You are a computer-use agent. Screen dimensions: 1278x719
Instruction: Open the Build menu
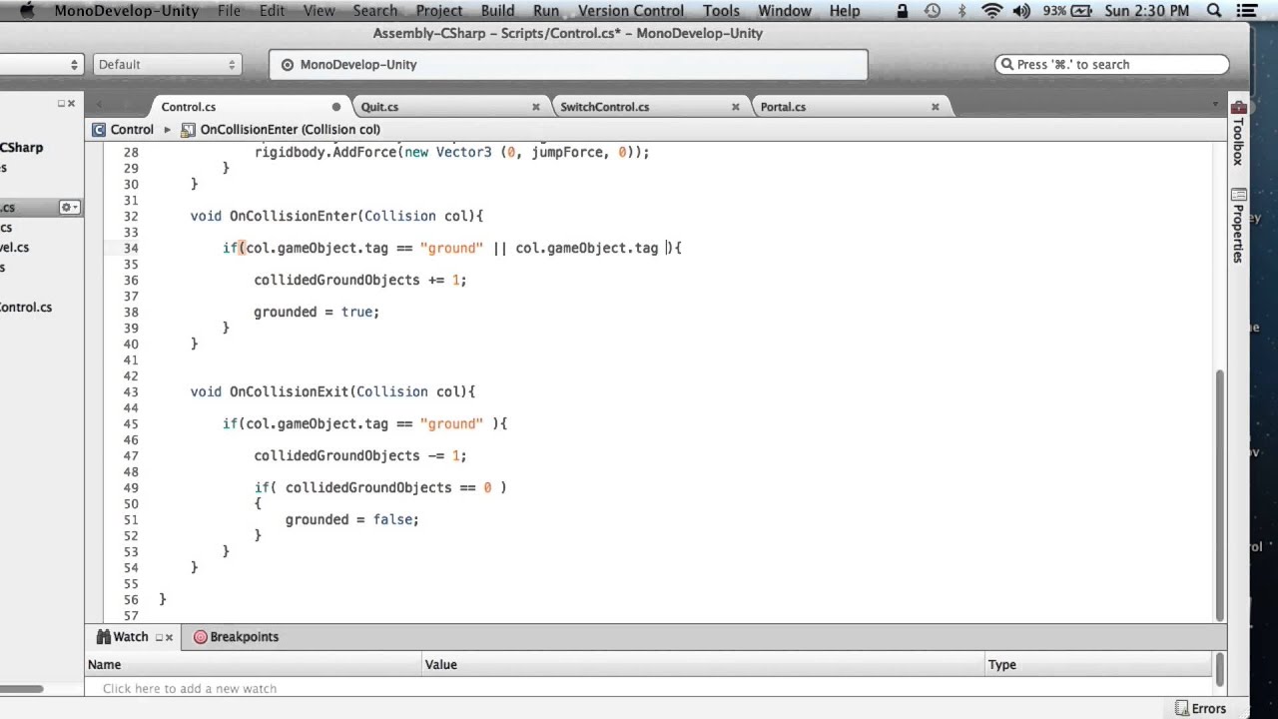click(x=497, y=11)
